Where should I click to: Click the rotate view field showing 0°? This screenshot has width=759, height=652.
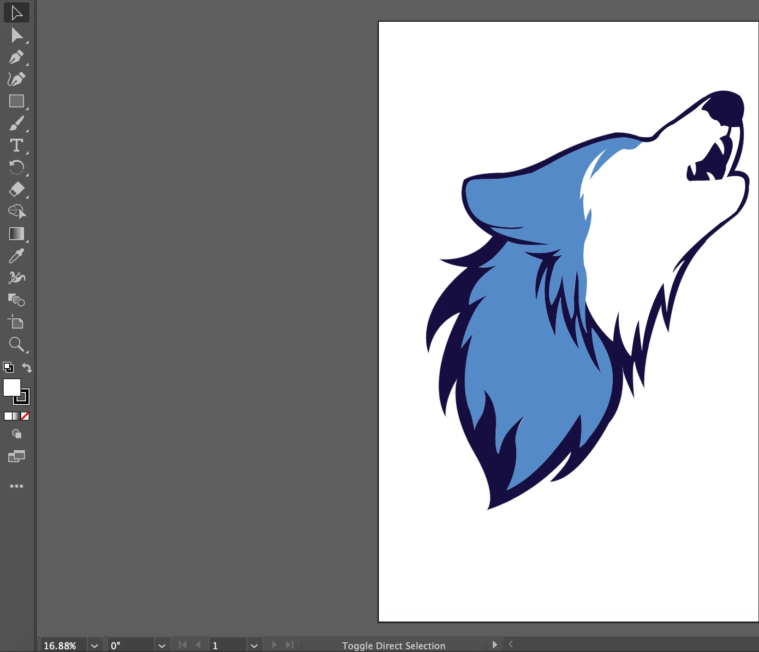[x=131, y=646]
